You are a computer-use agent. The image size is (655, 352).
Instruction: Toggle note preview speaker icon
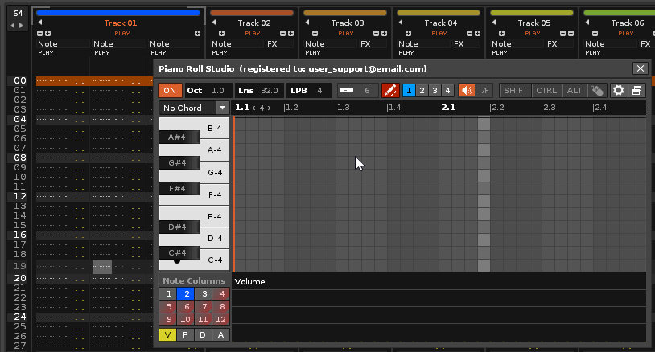coord(467,91)
